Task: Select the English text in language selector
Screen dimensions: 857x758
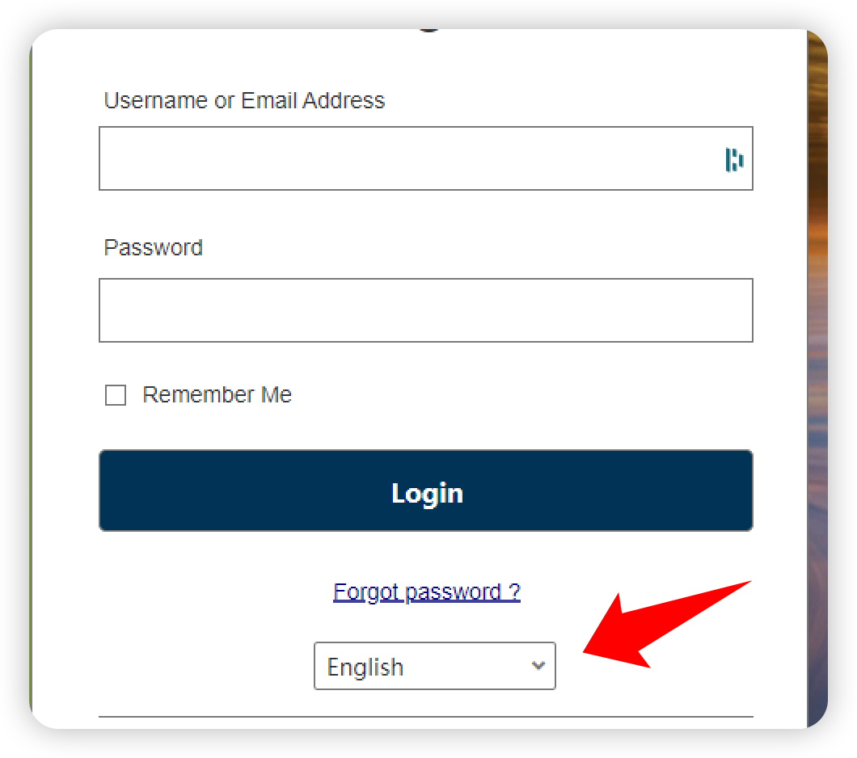Action: coord(365,667)
